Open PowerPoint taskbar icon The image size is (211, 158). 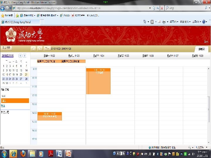(x=69, y=154)
